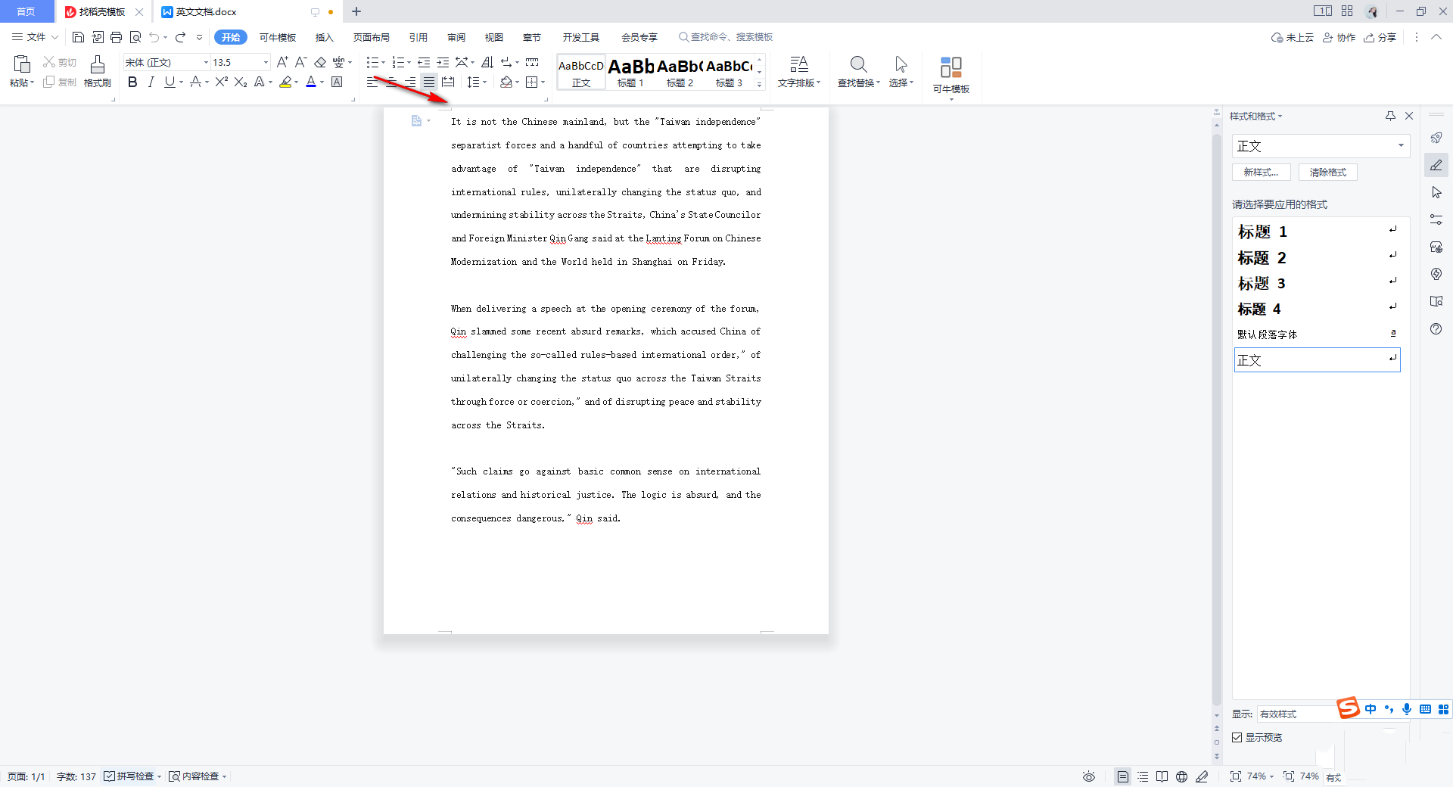Click the 清除格式 button
The width and height of the screenshot is (1453, 787).
coord(1327,173)
